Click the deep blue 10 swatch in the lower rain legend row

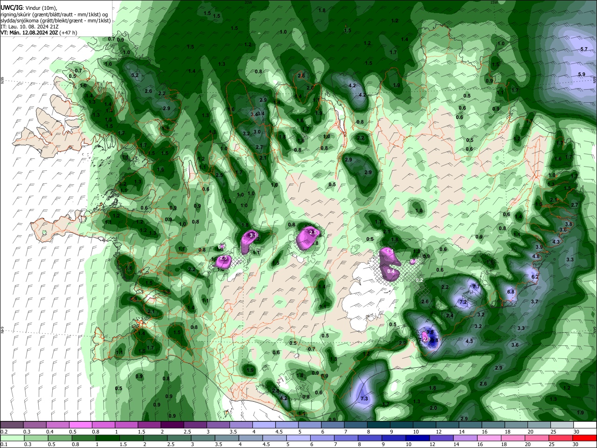tap(417, 438)
